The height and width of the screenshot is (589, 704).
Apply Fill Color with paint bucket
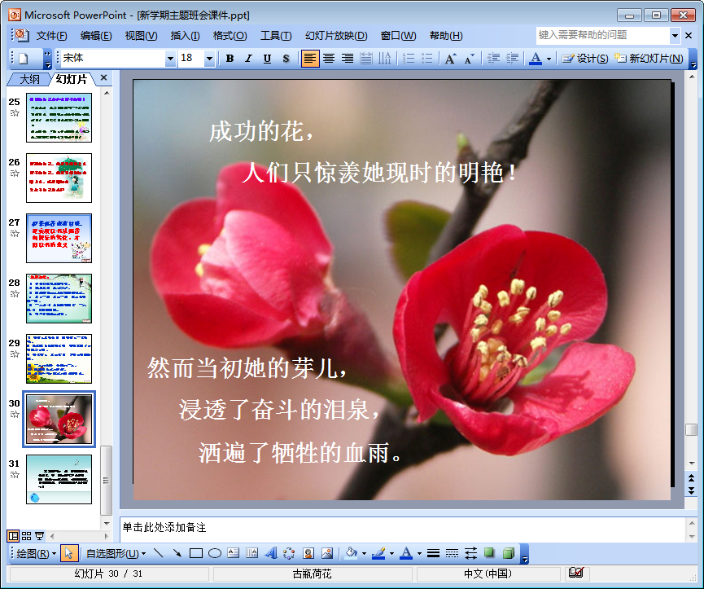351,553
